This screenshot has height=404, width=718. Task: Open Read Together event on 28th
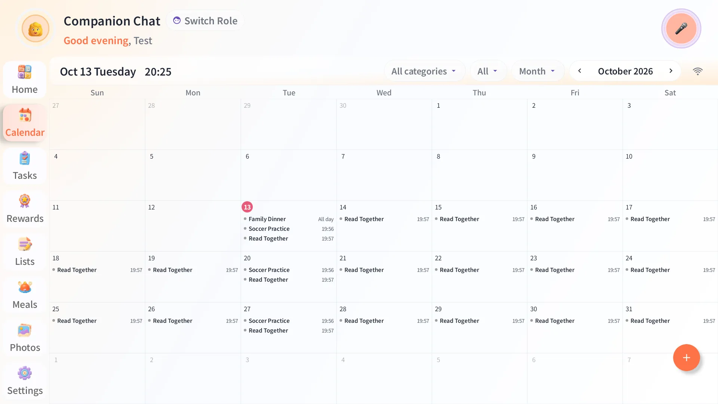tap(384, 321)
